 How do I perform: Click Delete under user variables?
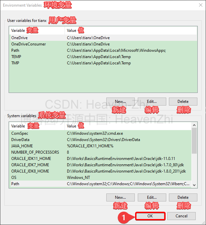(x=183, y=102)
